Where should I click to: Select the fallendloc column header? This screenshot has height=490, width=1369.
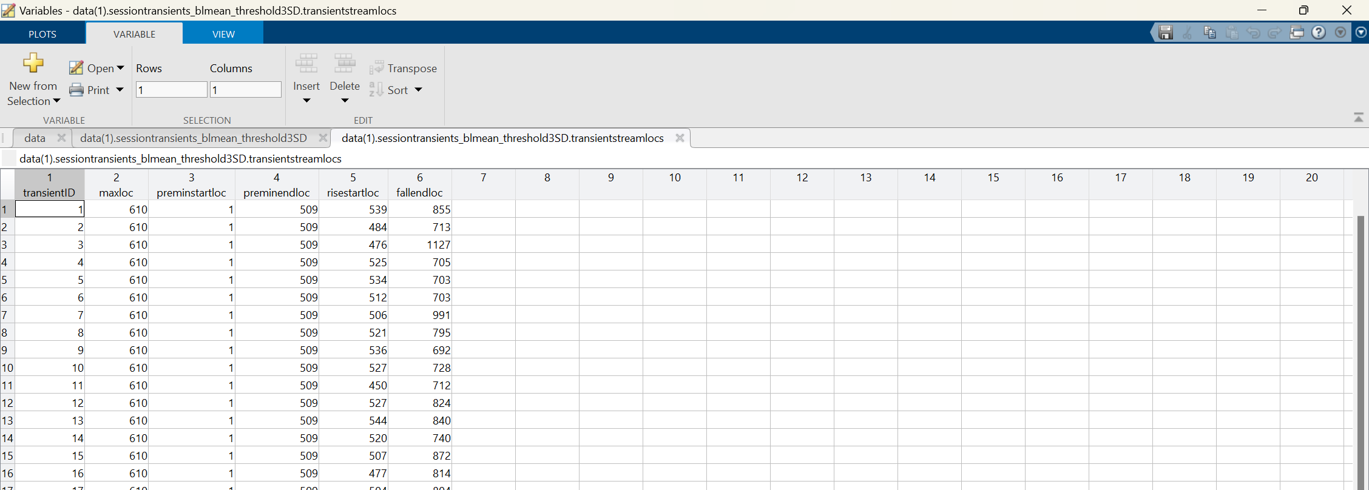420,185
